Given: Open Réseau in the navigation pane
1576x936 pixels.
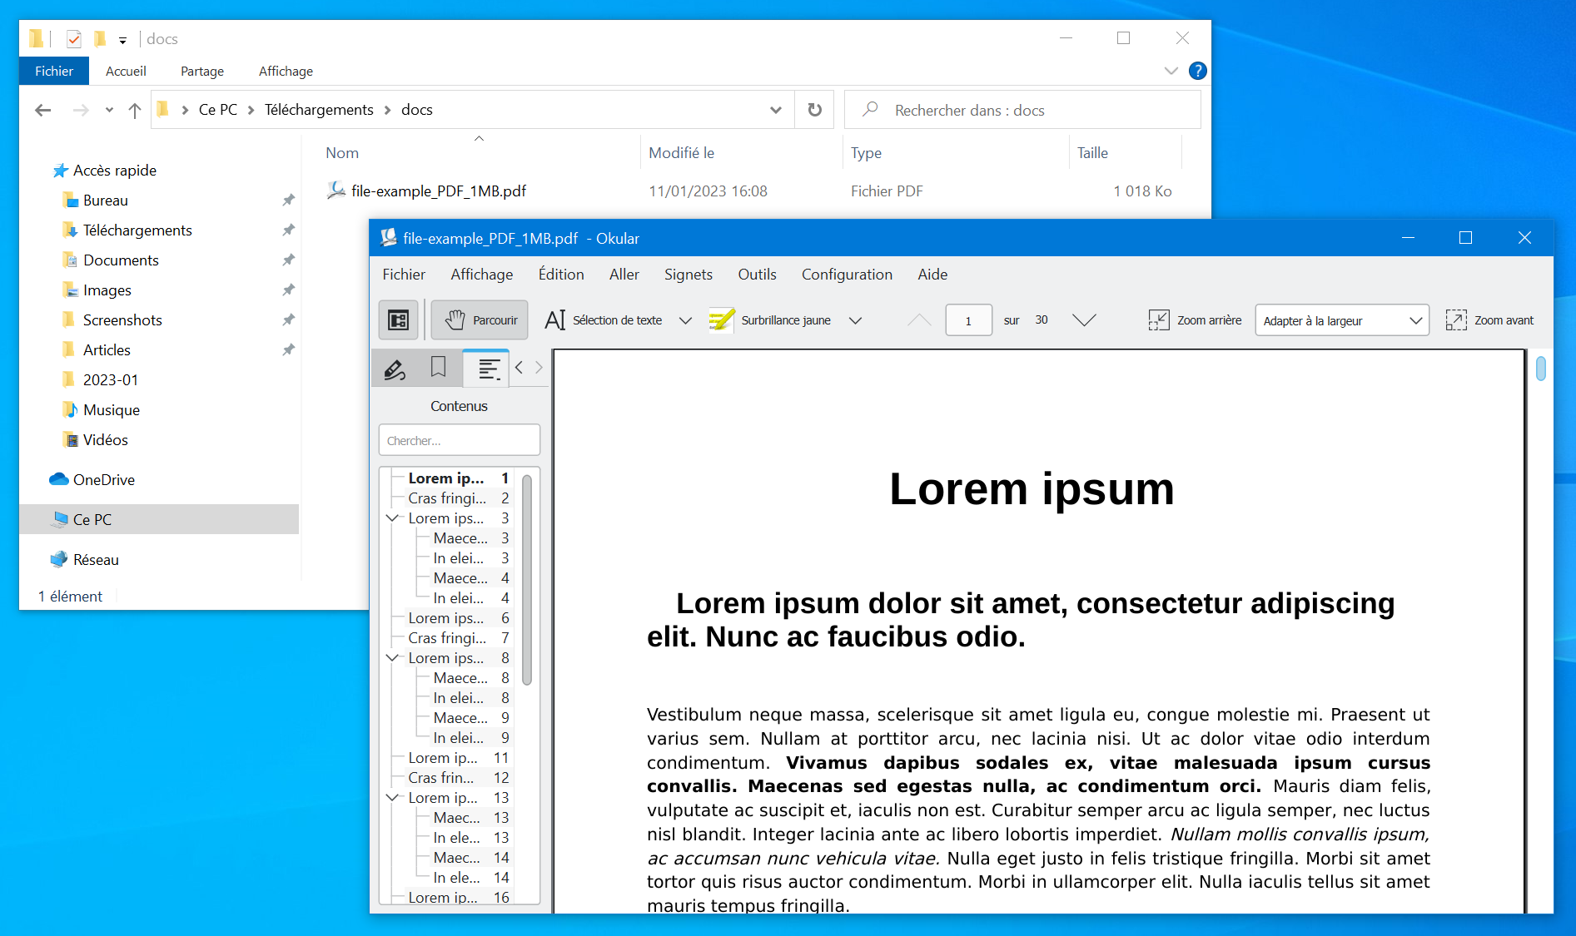Looking at the screenshot, I should (96, 560).
